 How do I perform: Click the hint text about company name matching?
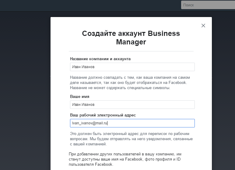pos(130,82)
